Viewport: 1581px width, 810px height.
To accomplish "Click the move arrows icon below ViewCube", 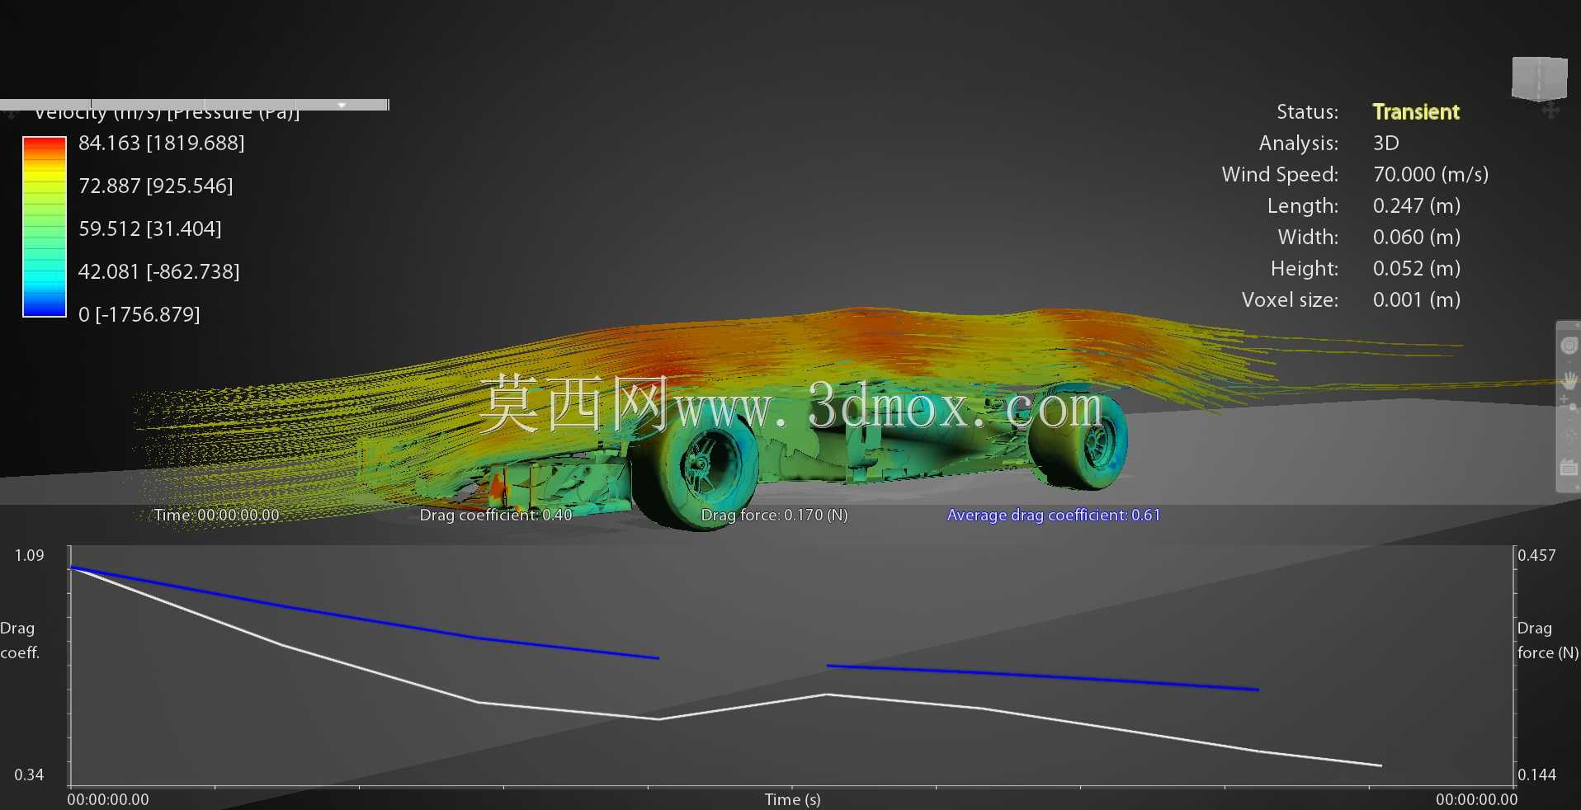I will point(1550,111).
